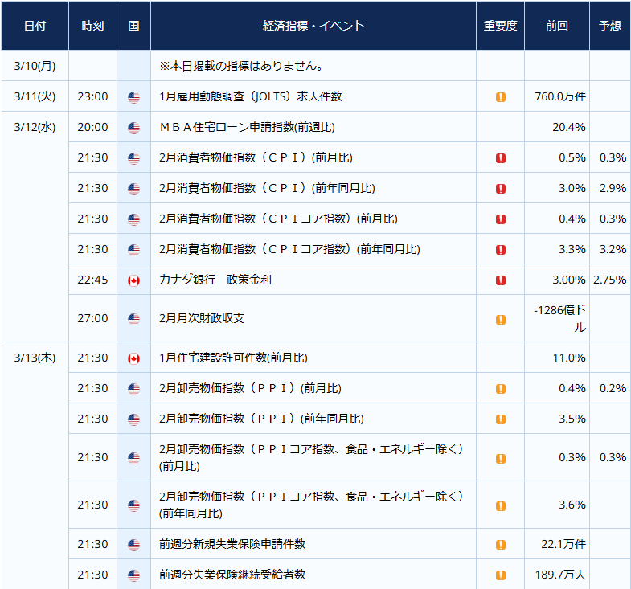Image resolution: width=631 pixels, height=589 pixels.
Task: Click the US flag in PPI (前年同月比) row
Action: (133, 419)
